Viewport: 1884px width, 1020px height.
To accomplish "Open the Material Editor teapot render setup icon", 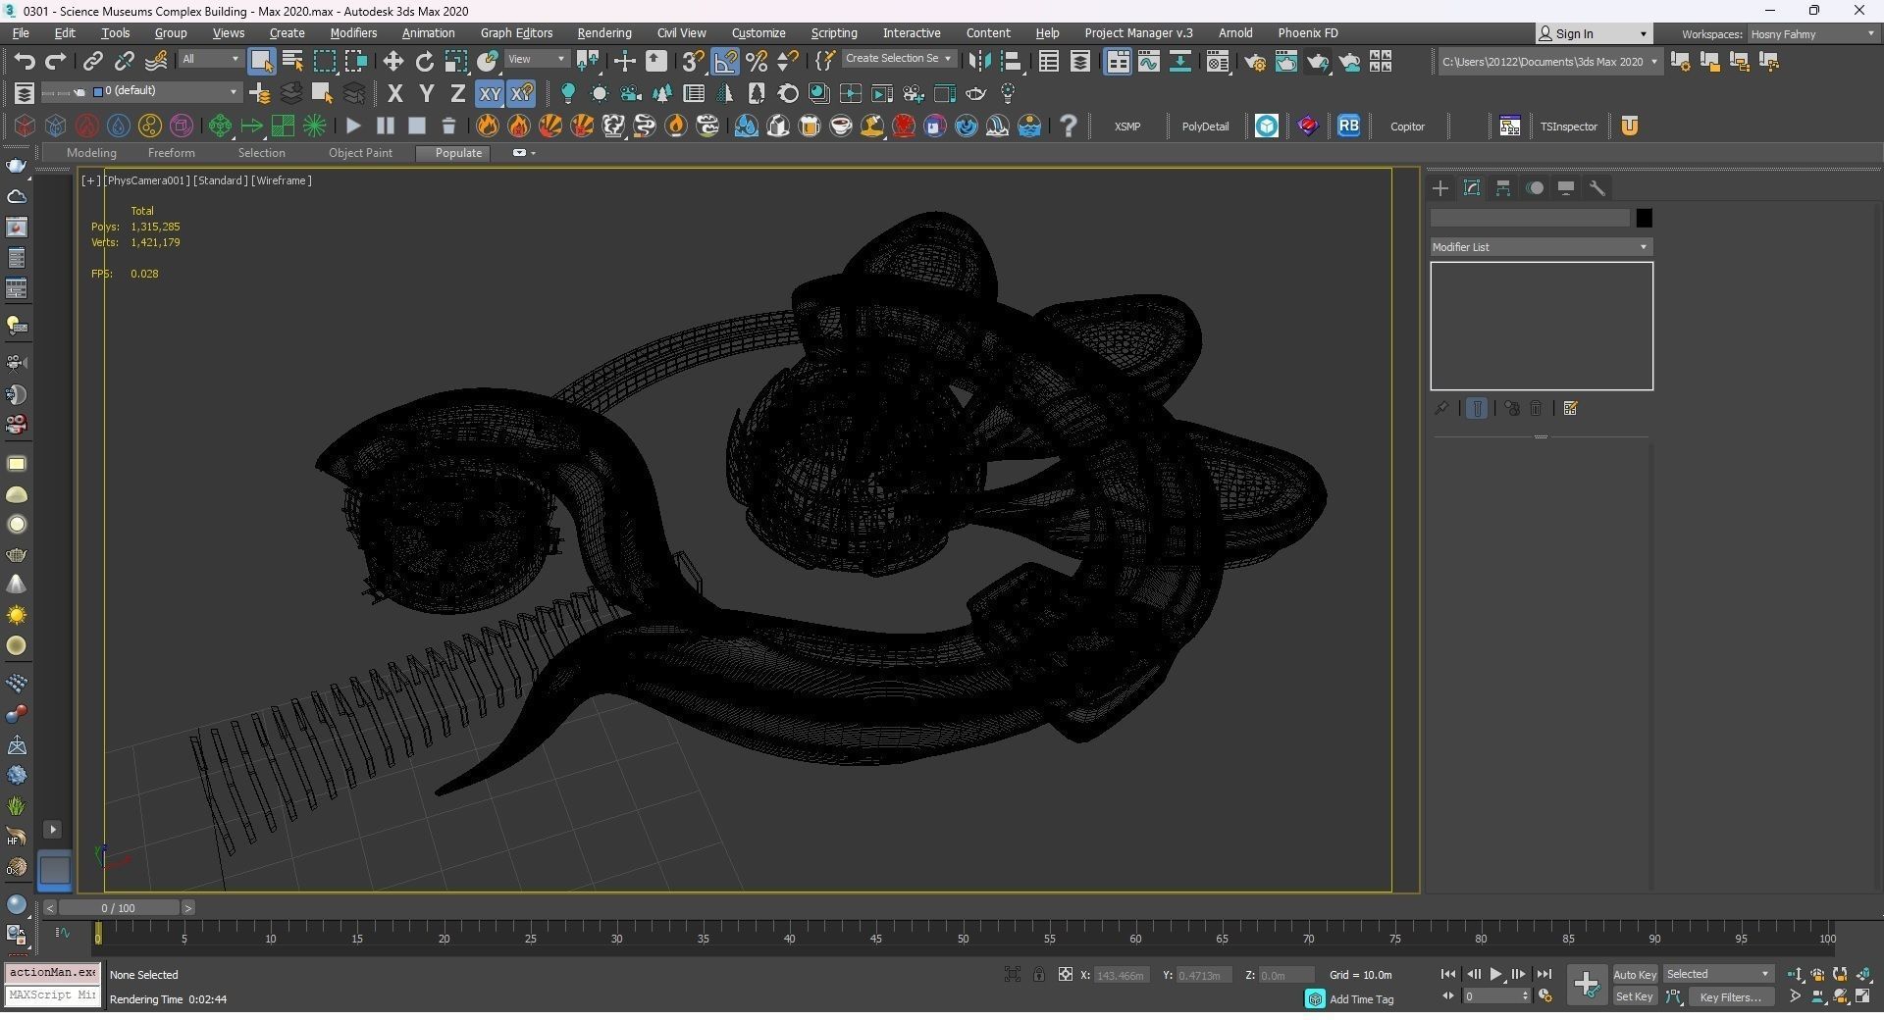I will (x=1255, y=63).
